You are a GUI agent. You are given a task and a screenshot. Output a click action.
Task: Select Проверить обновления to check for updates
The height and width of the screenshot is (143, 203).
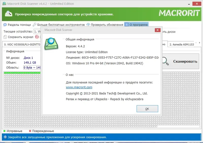pyautogui.click(x=107, y=25)
